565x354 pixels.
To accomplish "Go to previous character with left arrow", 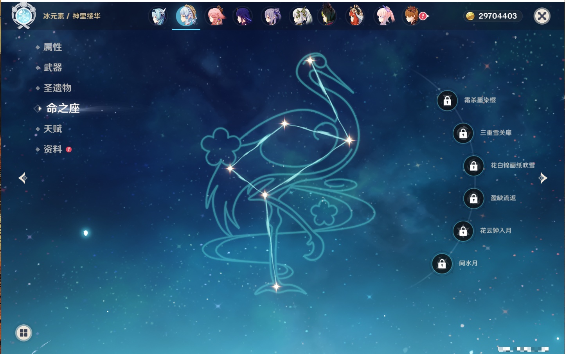I will tap(23, 178).
